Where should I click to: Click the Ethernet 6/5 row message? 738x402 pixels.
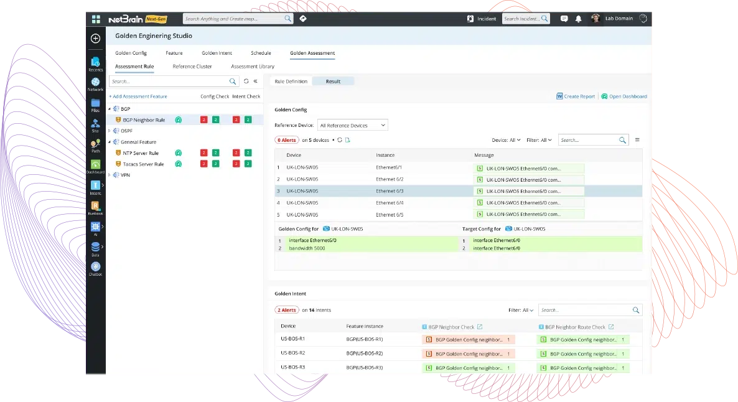(x=528, y=214)
